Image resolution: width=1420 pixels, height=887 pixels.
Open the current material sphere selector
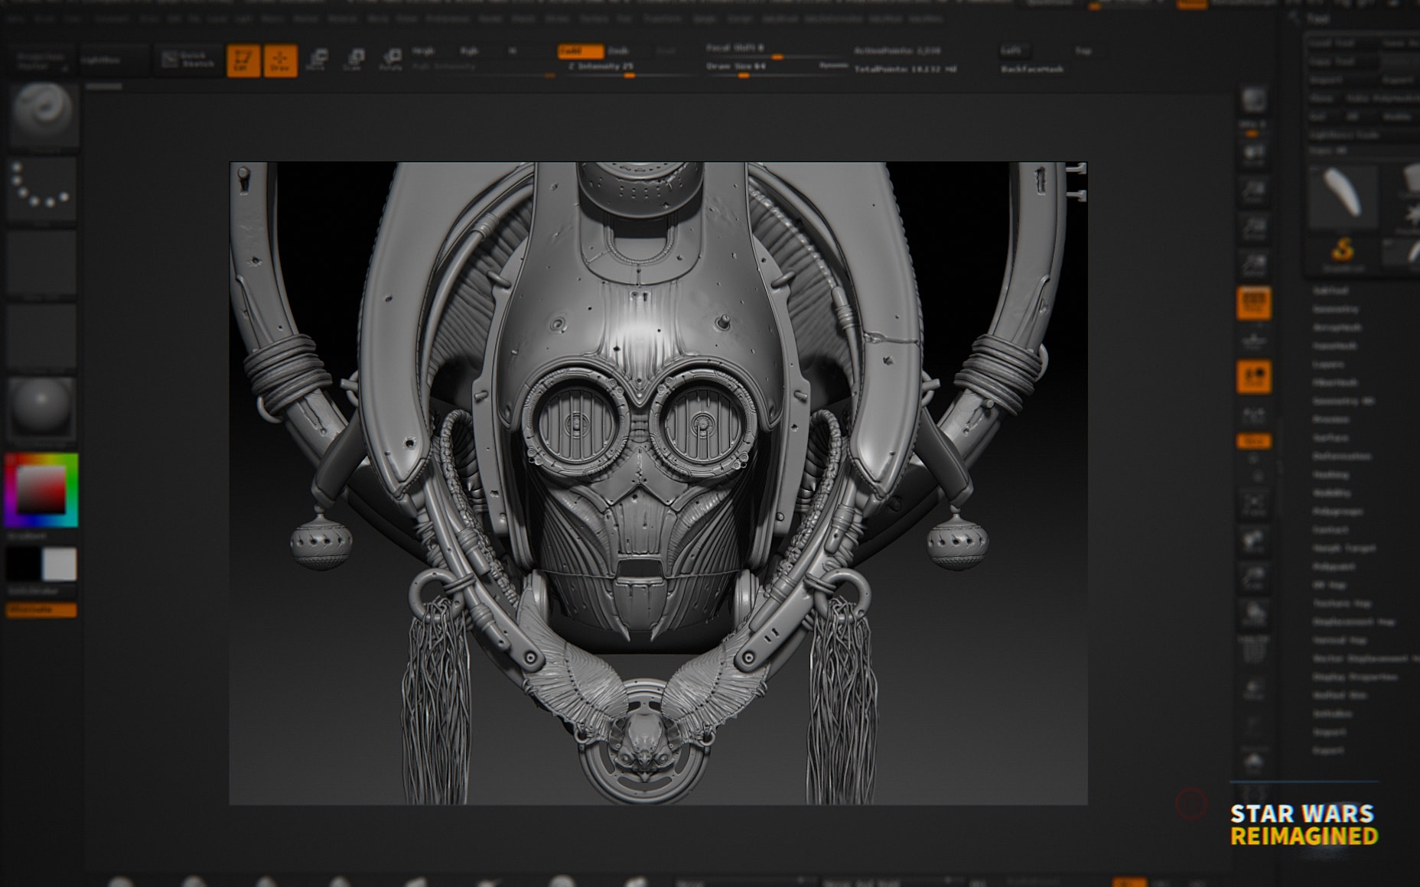(43, 410)
